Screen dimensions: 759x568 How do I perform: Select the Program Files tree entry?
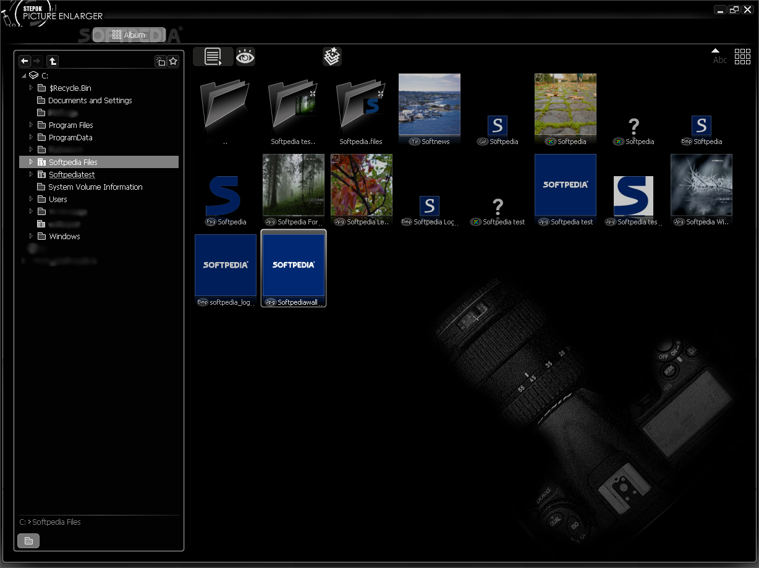(x=71, y=125)
